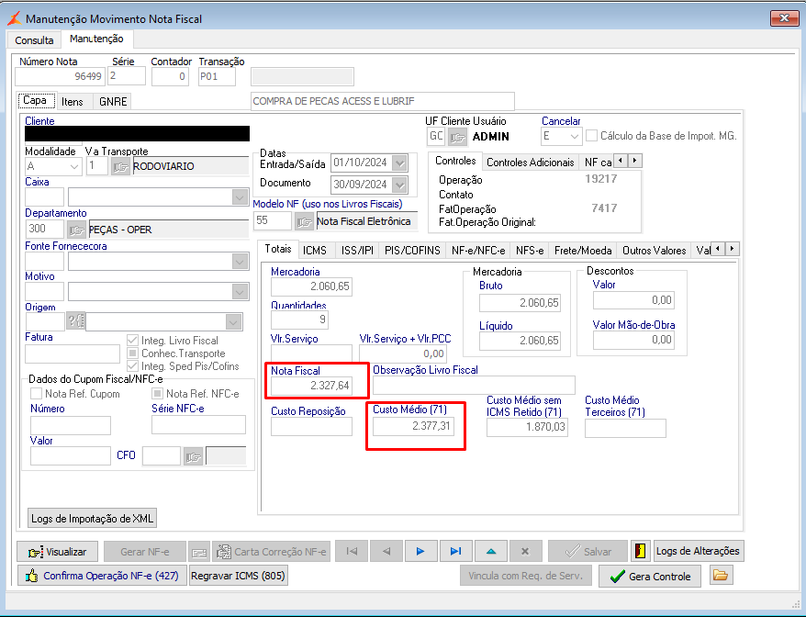Click the exit door icon beside Logs de Alterações
The width and height of the screenshot is (806, 617).
[x=641, y=551]
